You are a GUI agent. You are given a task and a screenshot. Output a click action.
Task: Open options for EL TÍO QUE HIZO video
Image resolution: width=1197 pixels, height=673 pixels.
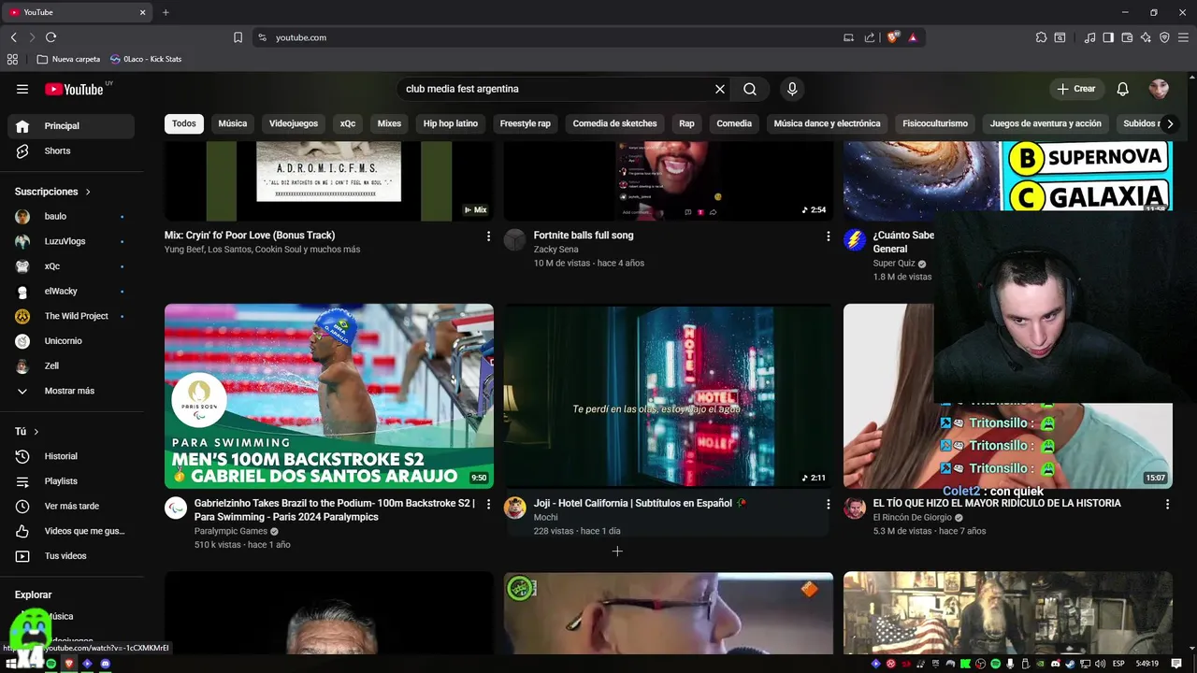click(1167, 504)
